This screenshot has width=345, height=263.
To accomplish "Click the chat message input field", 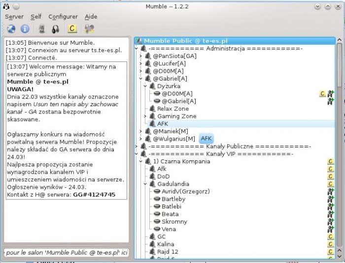I will [66, 253].
